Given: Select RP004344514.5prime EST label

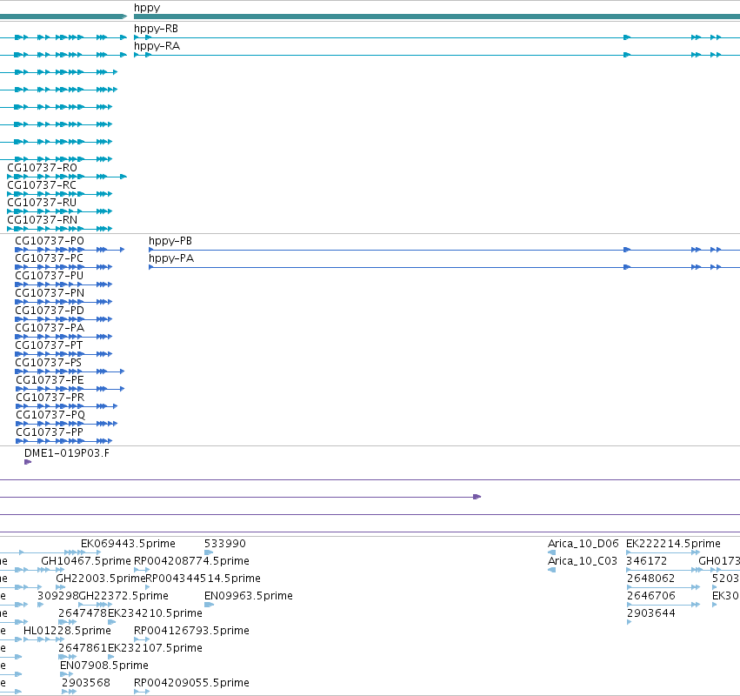Looking at the screenshot, I should pyautogui.click(x=203, y=579).
